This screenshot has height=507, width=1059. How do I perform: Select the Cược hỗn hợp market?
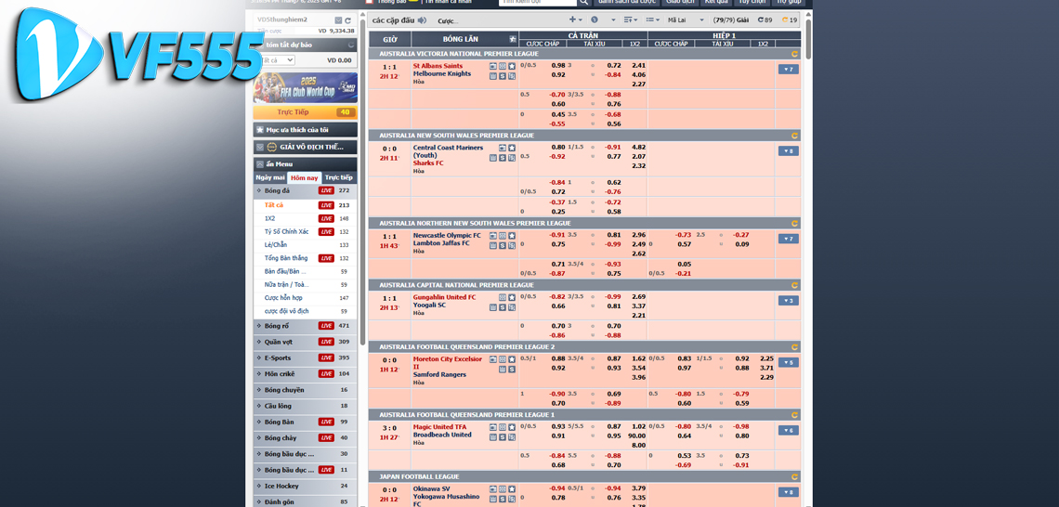[x=306, y=298]
